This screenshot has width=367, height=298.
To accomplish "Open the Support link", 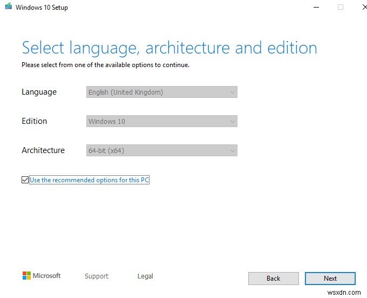I will click(x=97, y=276).
